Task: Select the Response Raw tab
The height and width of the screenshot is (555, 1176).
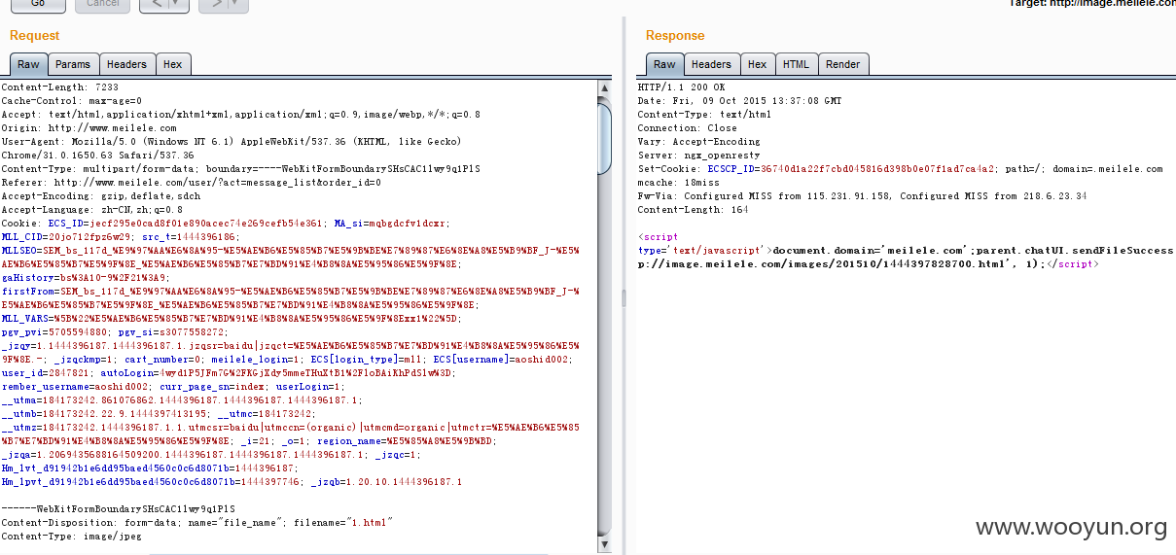Action: [664, 64]
